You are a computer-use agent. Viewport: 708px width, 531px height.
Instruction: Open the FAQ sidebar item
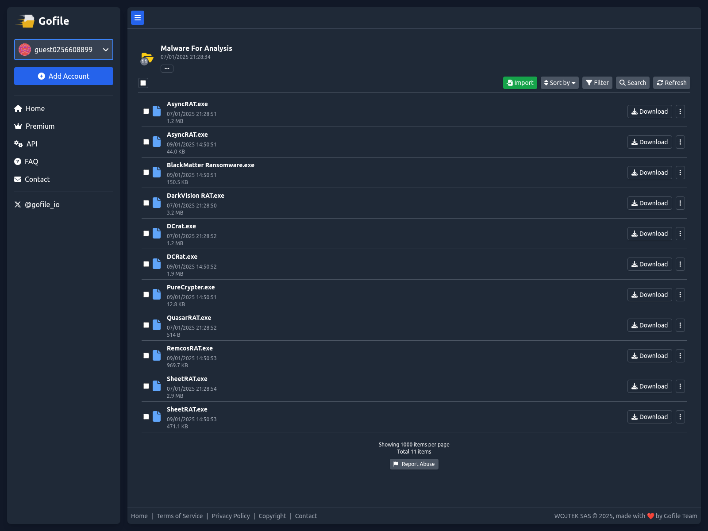(26, 162)
